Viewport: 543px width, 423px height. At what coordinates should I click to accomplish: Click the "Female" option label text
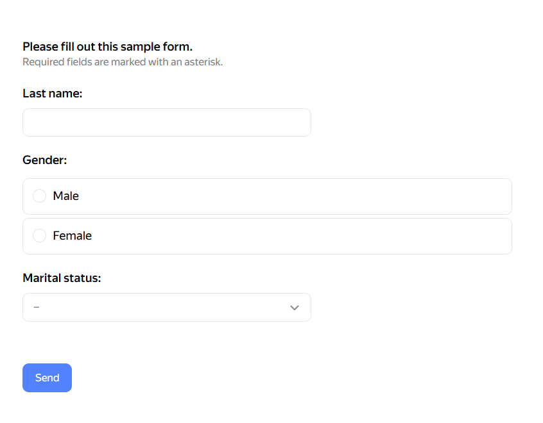72,236
